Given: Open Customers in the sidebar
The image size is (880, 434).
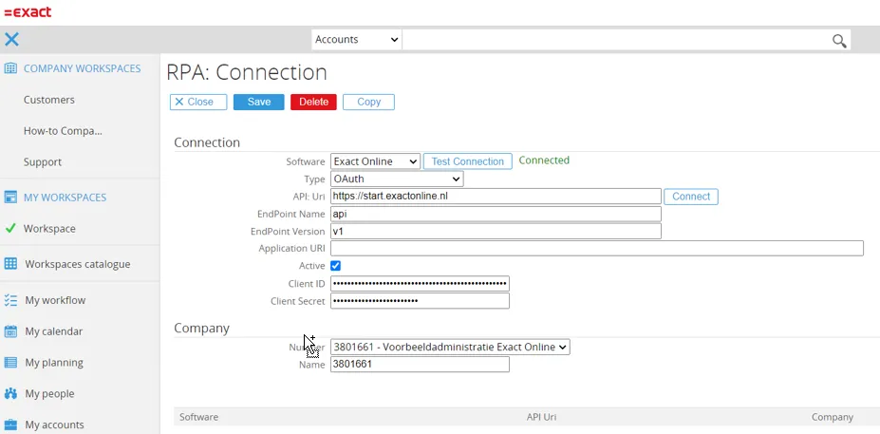Looking at the screenshot, I should (x=48, y=100).
